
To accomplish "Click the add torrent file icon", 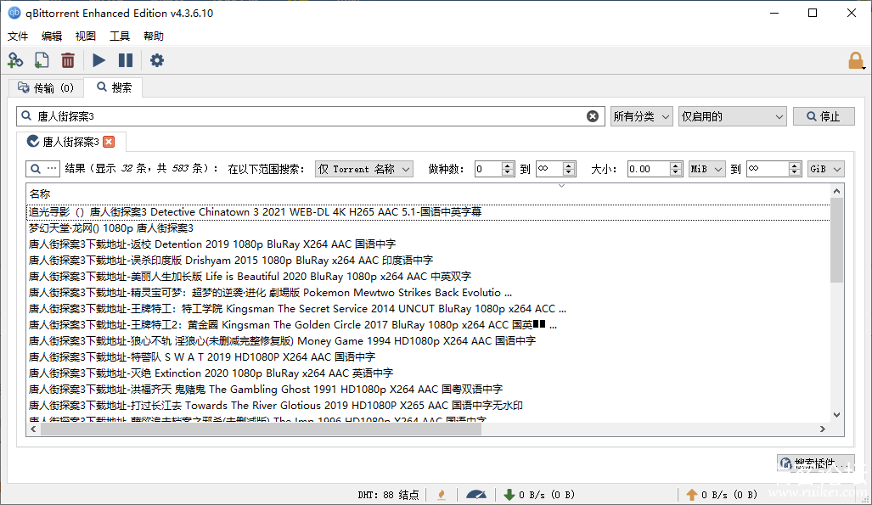I will click(42, 60).
